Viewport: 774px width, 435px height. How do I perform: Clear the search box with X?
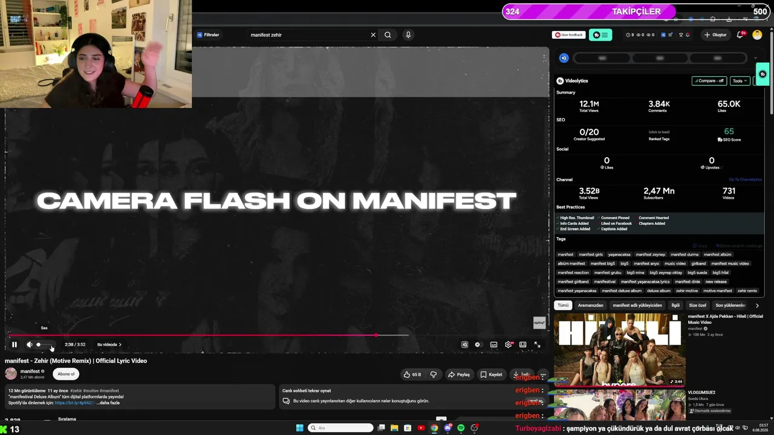(373, 35)
